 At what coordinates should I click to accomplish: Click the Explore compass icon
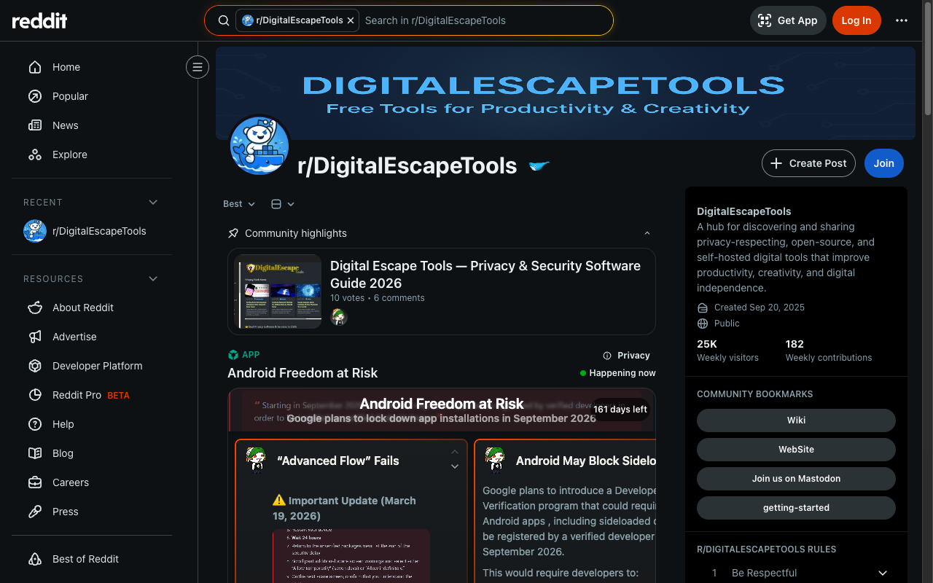coord(34,154)
